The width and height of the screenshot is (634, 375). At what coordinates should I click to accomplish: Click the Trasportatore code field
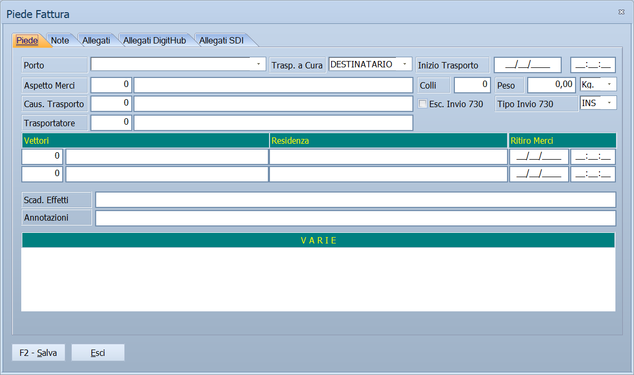click(111, 123)
